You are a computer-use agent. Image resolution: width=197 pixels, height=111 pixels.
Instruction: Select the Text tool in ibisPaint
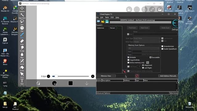(22, 81)
